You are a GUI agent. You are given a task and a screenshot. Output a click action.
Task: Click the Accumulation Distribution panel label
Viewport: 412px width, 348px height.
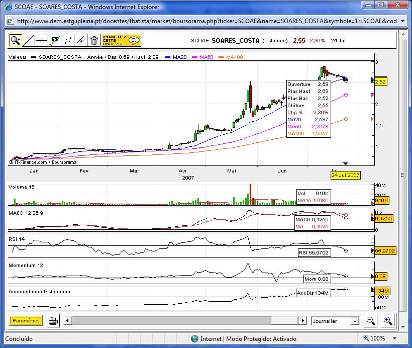39,292
